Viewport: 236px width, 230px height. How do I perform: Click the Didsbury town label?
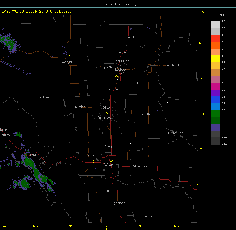click(x=105, y=118)
